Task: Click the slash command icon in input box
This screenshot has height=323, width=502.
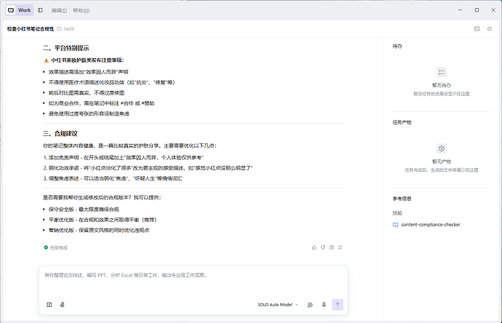Action: tap(49, 305)
